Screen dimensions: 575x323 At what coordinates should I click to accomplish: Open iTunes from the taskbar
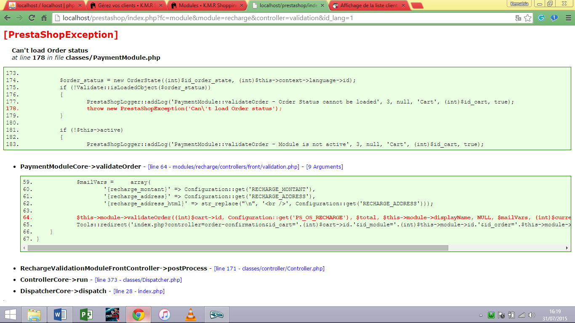[x=164, y=315]
